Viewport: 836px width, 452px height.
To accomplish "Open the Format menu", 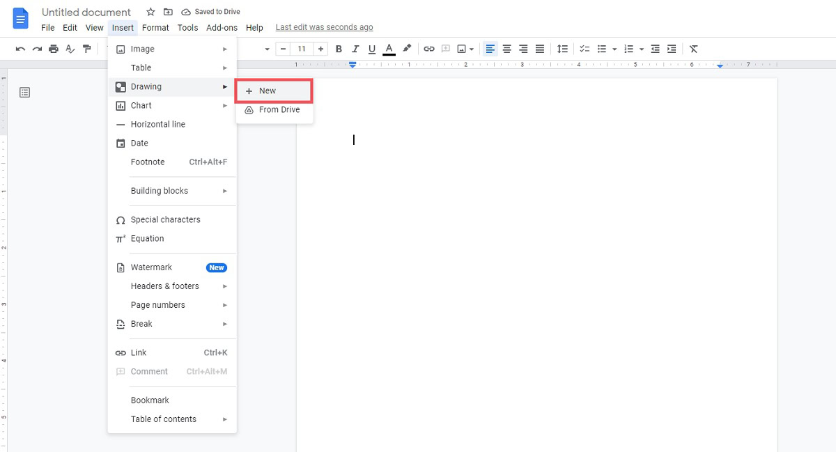I will [156, 28].
